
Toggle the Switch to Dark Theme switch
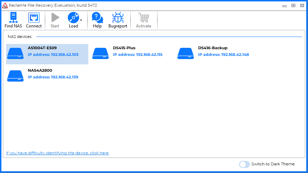pos(244,164)
